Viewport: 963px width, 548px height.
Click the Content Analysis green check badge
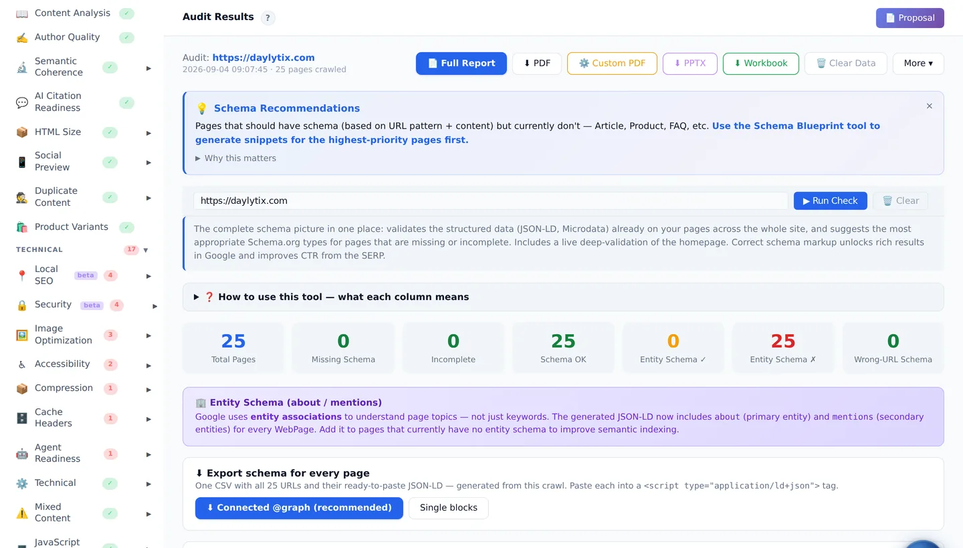(126, 13)
